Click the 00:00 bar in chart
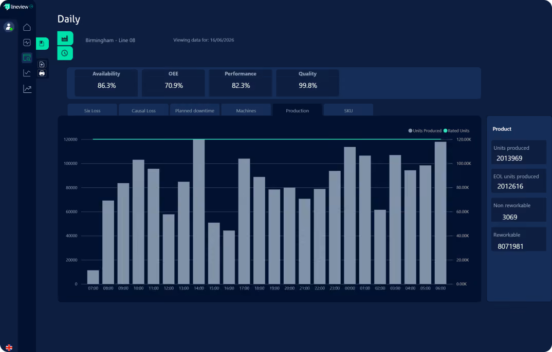The image size is (552, 352). coord(350,216)
